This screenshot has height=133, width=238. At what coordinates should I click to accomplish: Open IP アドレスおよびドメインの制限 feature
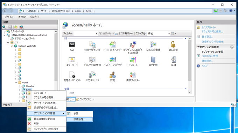(133, 48)
